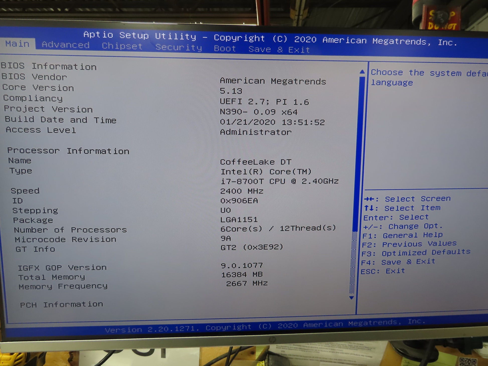Click the scrollbar up arrow

[x=362, y=72]
